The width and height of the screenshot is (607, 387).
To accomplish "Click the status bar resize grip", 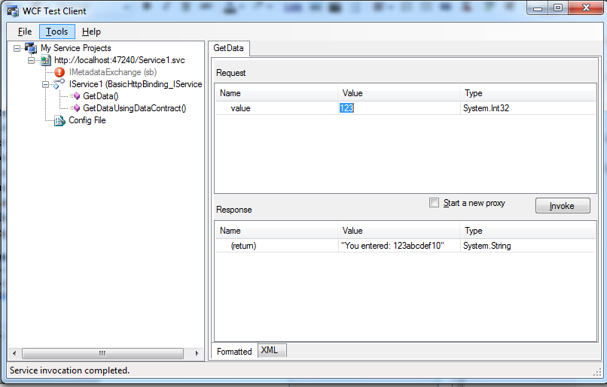I will coord(597,371).
